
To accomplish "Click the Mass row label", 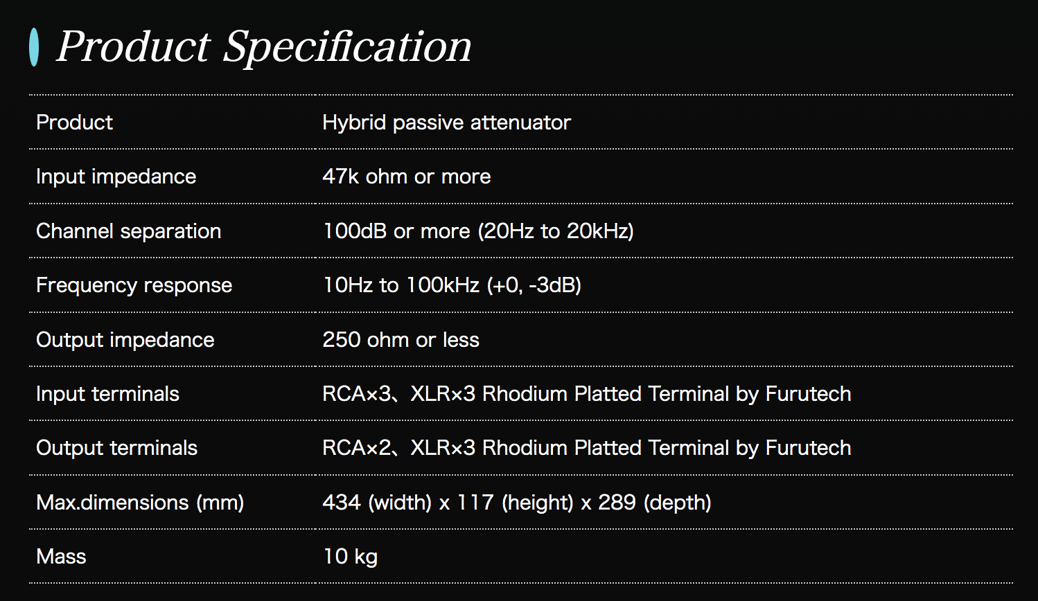I will (61, 557).
